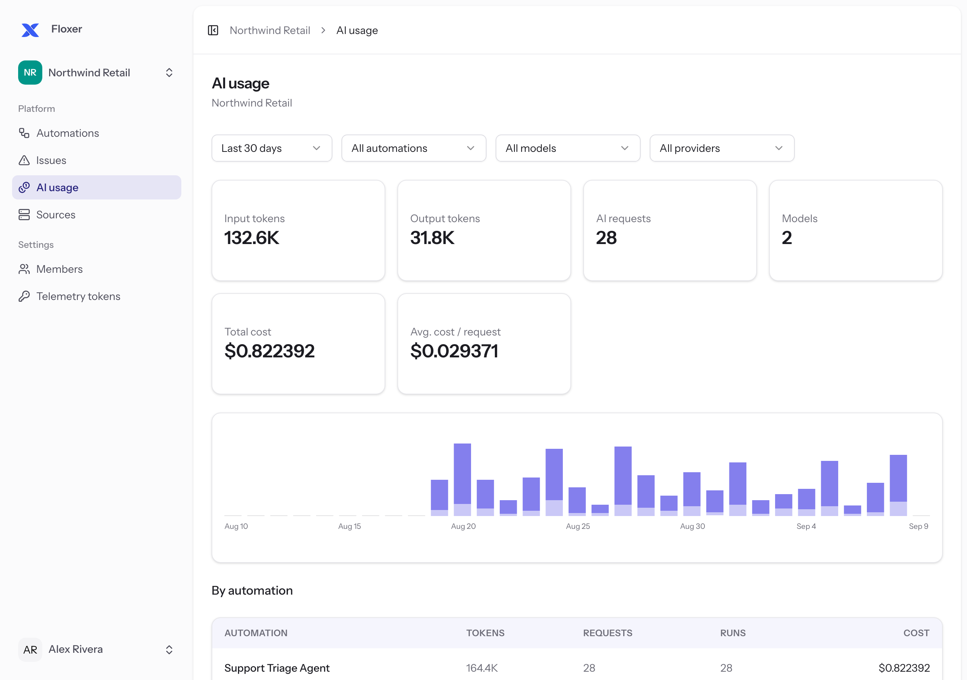Viewport: 967px width, 680px height.
Task: Select the AI usage sidebar item
Action: click(96, 187)
